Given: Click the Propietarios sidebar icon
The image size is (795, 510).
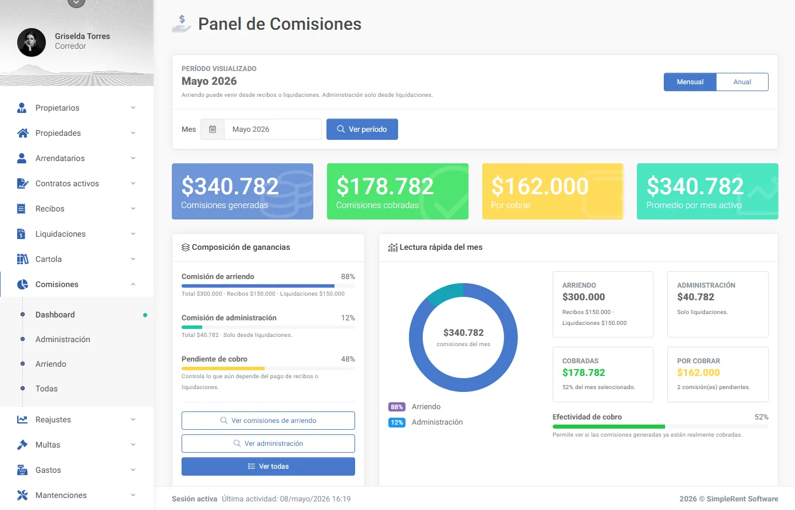Looking at the screenshot, I should point(22,108).
